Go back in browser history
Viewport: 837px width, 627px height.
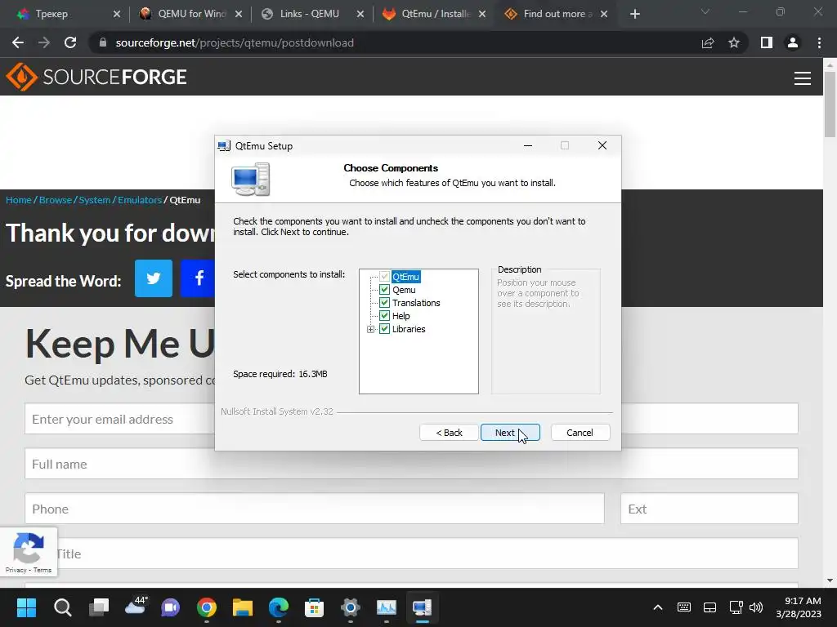pos(18,42)
